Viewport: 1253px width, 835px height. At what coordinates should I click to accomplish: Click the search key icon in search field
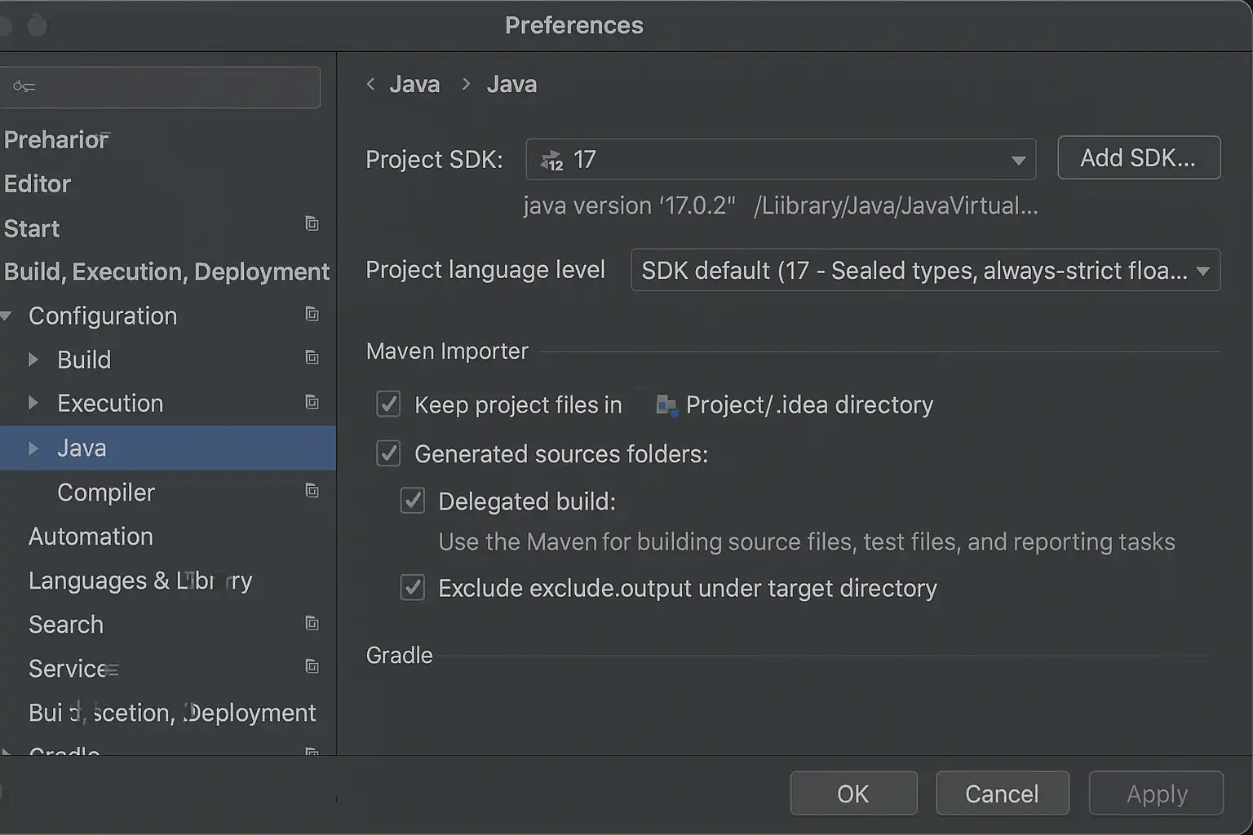click(24, 86)
